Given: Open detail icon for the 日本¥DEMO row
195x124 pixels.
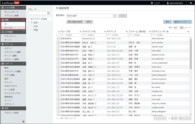Looking at the screenshot, I should point(58,39).
